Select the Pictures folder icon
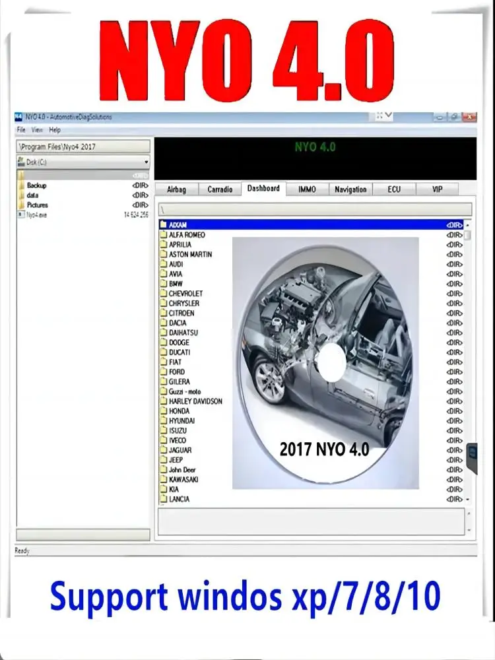 [x=21, y=205]
